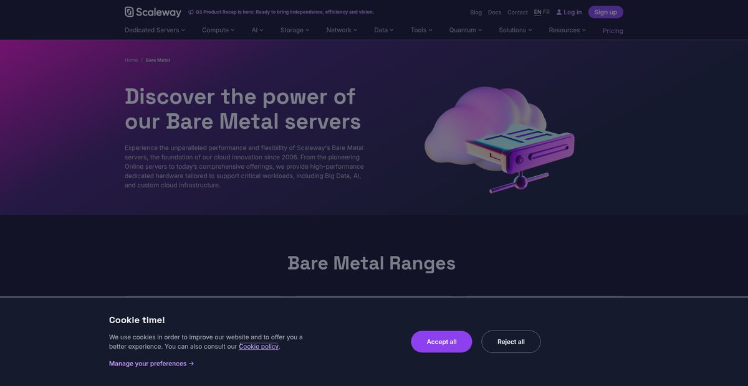The height and width of the screenshot is (386, 748).
Task: Go to Home breadcrumb
Action: pos(131,60)
